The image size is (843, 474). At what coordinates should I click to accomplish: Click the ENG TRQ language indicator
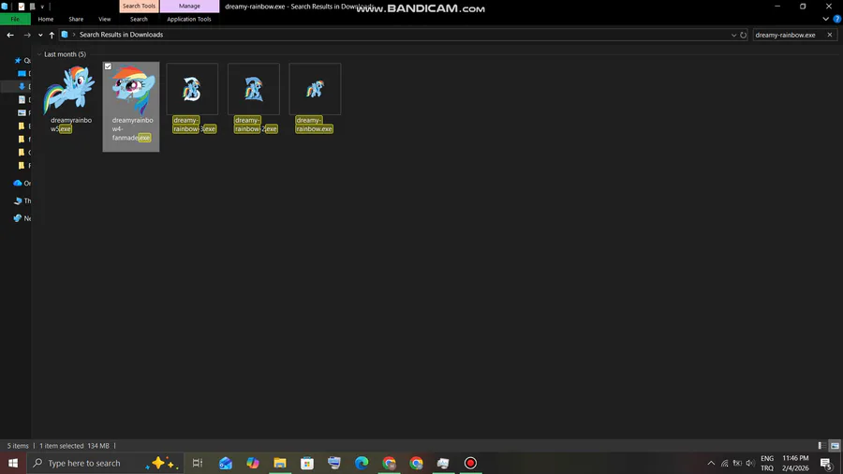tap(767, 463)
